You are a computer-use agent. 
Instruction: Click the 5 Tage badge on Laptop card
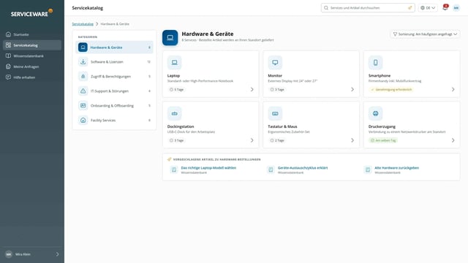(x=176, y=89)
